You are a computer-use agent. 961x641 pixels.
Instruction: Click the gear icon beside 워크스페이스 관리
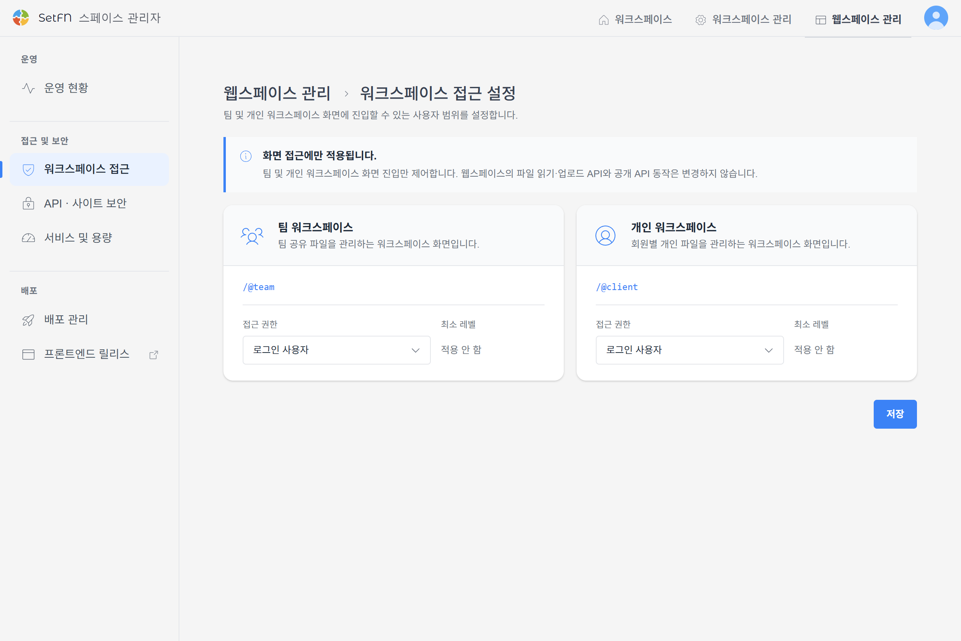(700, 20)
